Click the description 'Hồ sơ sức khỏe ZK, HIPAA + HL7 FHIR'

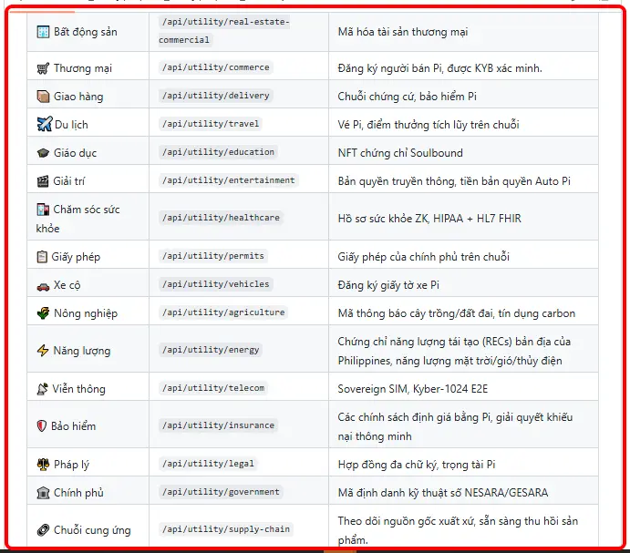click(429, 219)
